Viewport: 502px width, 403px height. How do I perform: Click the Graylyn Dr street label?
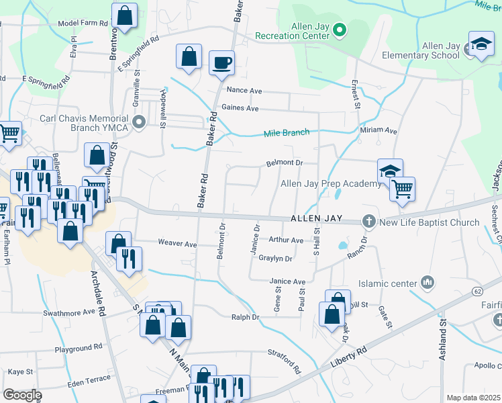click(x=275, y=258)
